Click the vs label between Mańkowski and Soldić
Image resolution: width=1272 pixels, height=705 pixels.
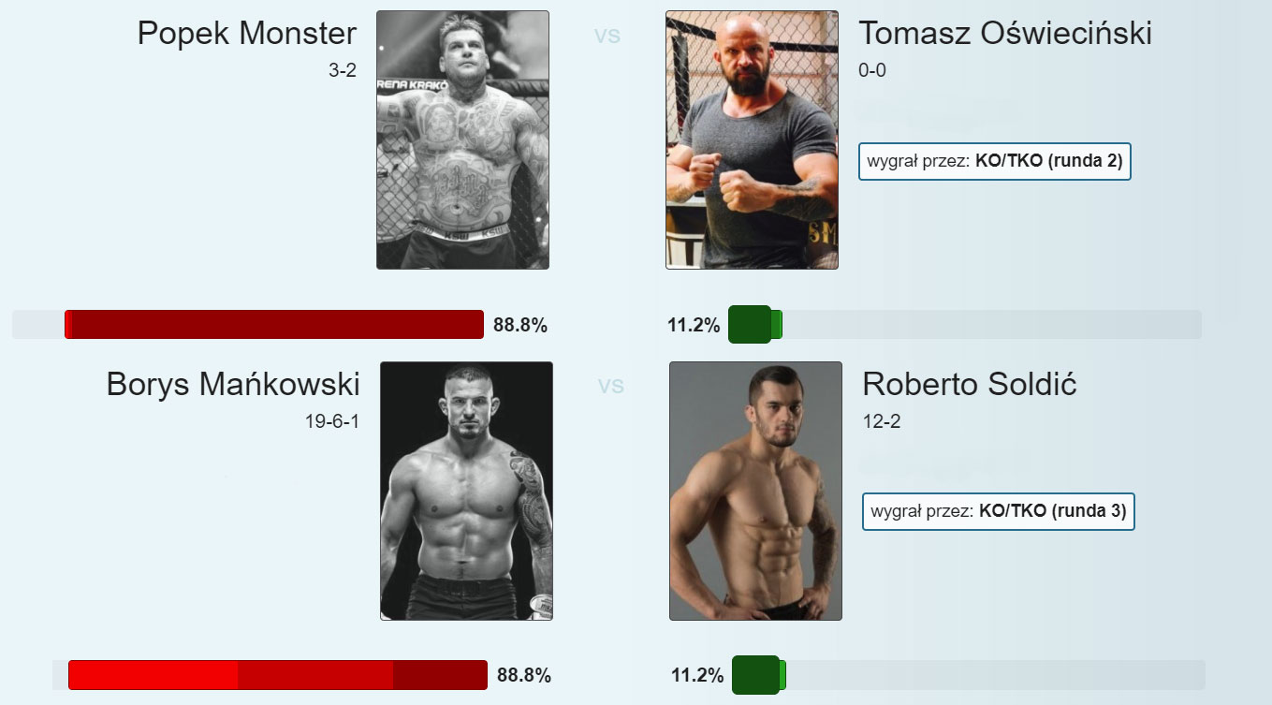(x=611, y=386)
